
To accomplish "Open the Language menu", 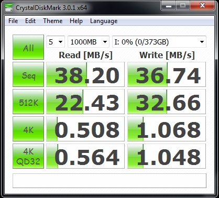I will pyautogui.click(x=104, y=21).
